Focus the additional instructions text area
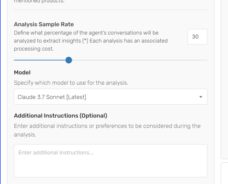 point(111,161)
